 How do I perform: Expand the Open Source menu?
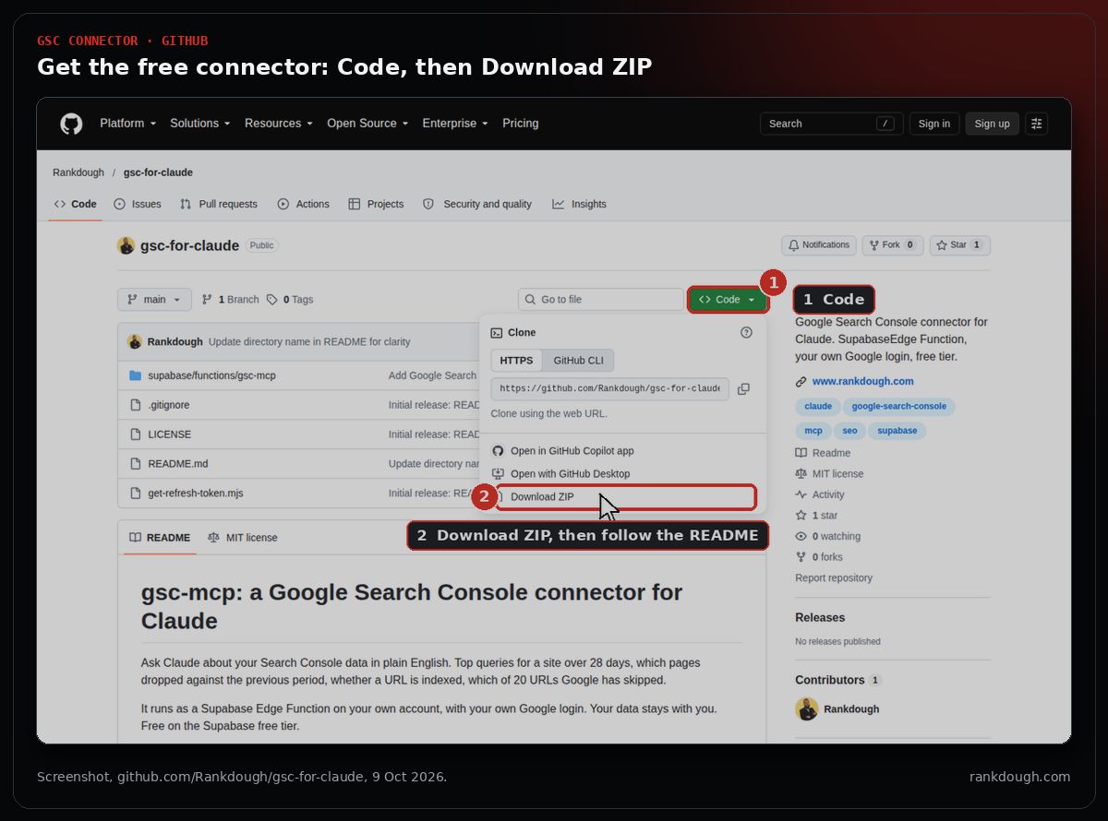click(367, 124)
